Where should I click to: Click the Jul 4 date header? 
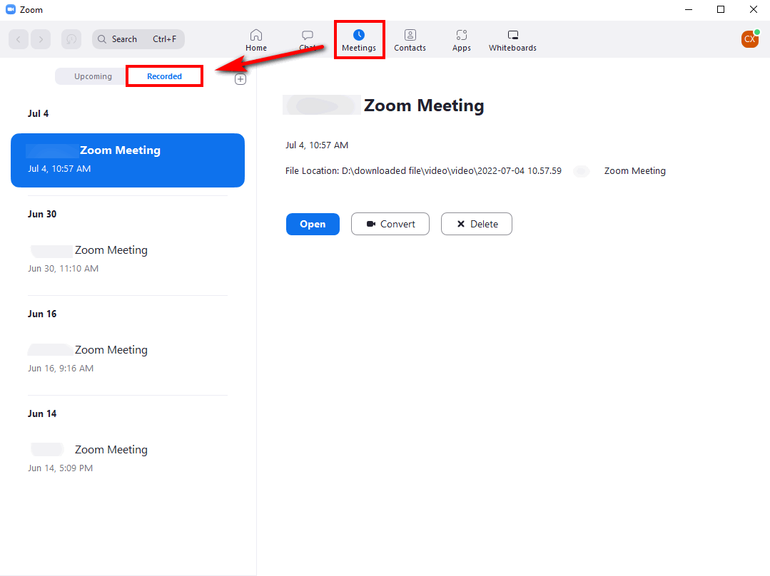[x=39, y=113]
